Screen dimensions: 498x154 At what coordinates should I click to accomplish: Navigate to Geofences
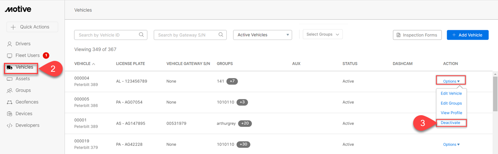click(27, 102)
